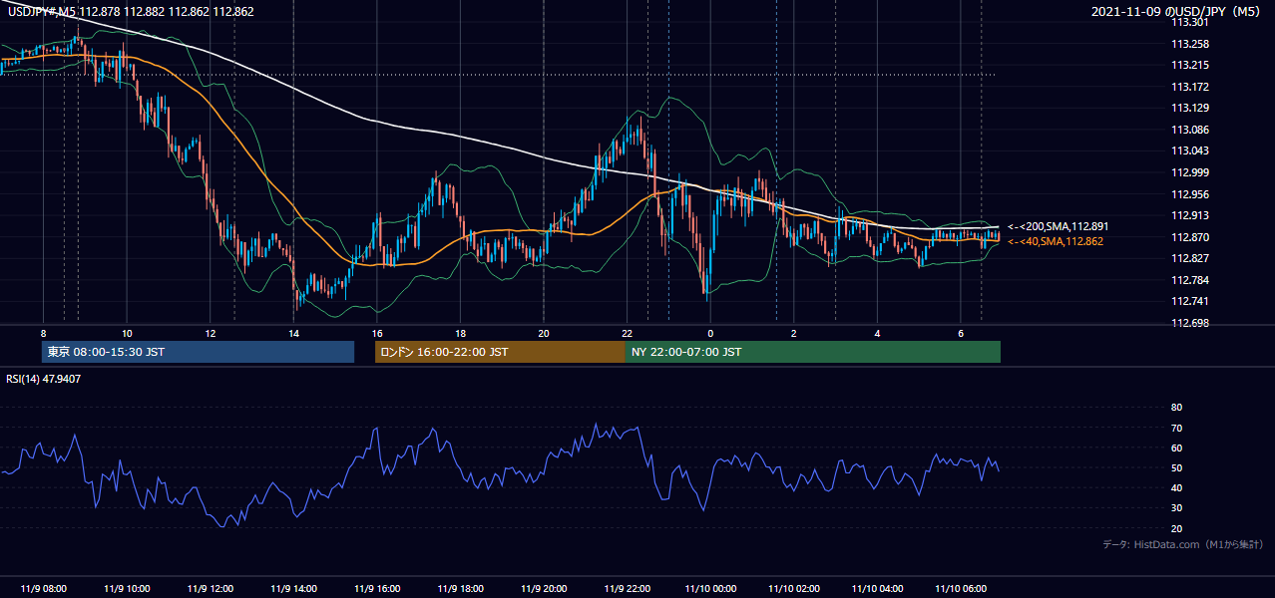Screen dimensions: 1275x598
Task: Click RSI scale value 50
Action: [x=1176, y=467]
